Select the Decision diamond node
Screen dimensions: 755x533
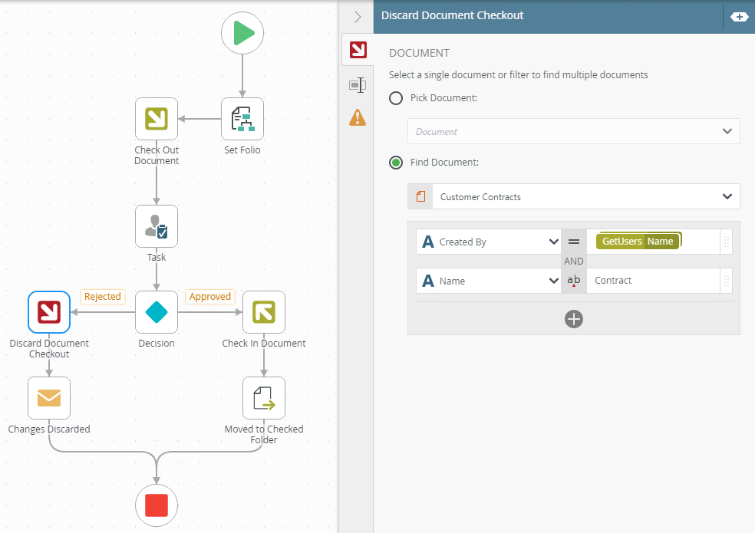pyautogui.click(x=157, y=312)
